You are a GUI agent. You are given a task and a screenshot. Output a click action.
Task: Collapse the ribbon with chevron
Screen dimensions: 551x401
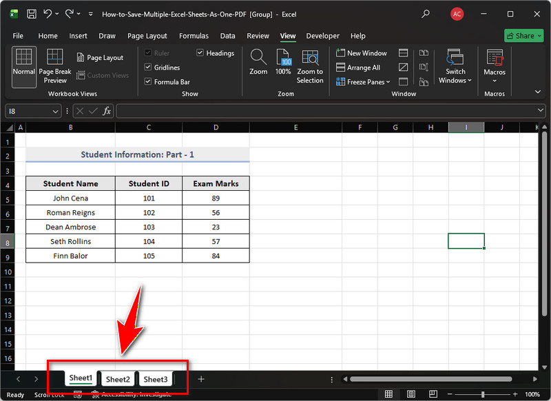[x=538, y=92]
